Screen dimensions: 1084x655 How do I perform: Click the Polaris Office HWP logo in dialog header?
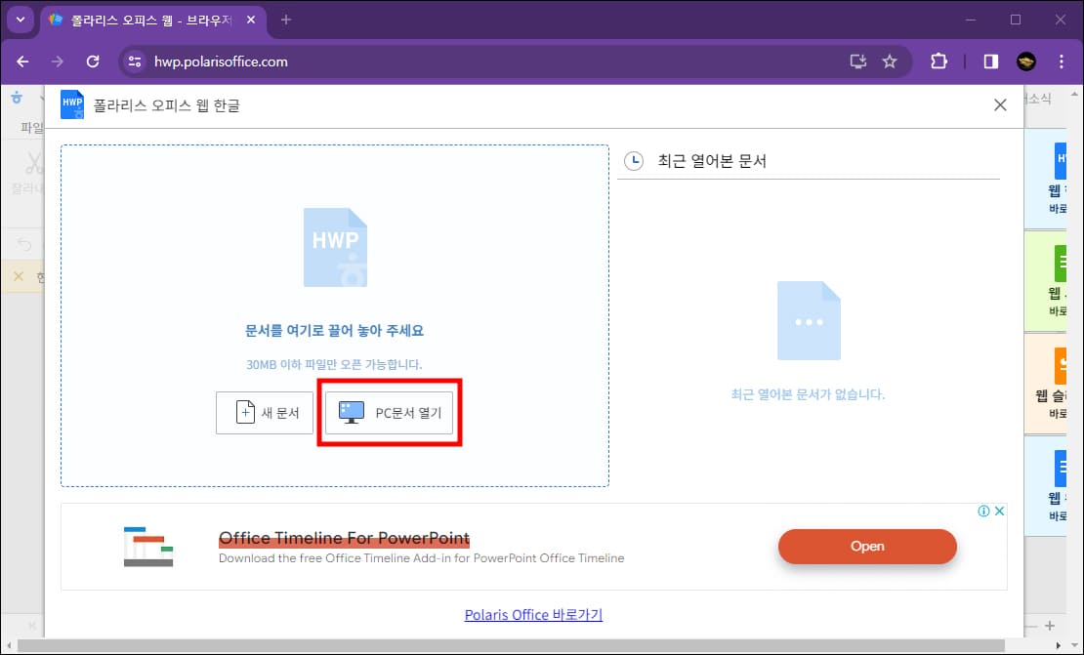[x=71, y=104]
